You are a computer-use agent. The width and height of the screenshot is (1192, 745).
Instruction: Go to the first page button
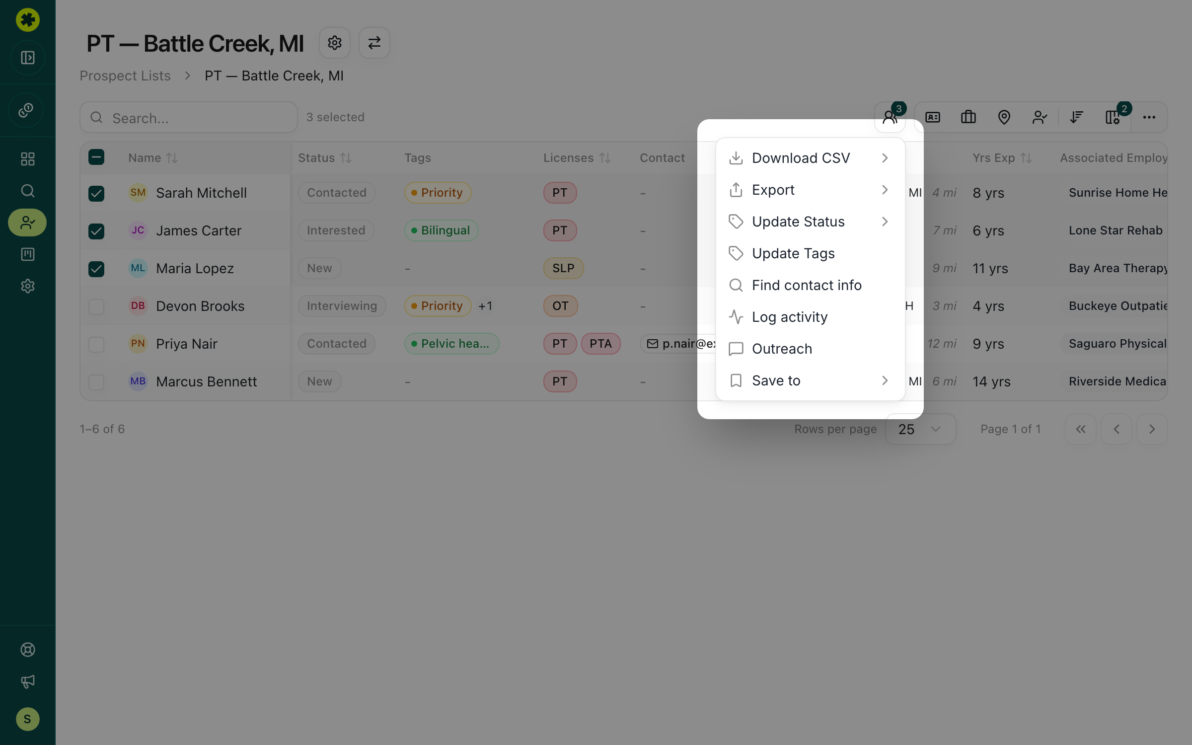1081,429
